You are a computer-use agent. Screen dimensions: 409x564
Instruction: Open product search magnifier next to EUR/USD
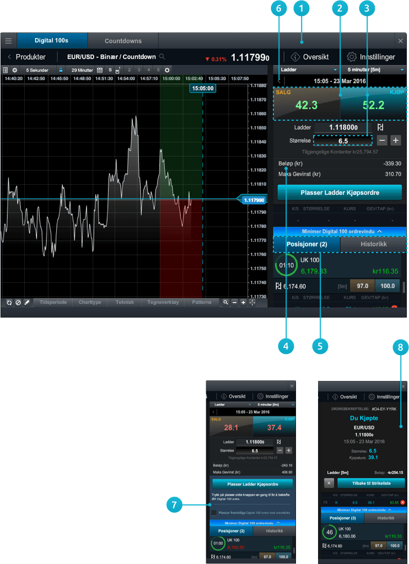pos(162,56)
